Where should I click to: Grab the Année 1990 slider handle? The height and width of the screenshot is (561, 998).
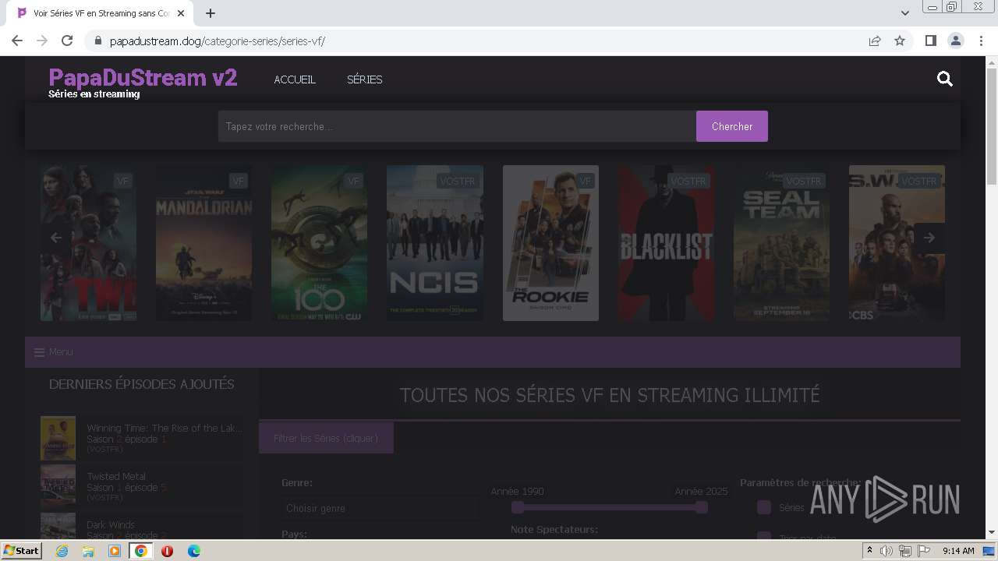coord(518,507)
